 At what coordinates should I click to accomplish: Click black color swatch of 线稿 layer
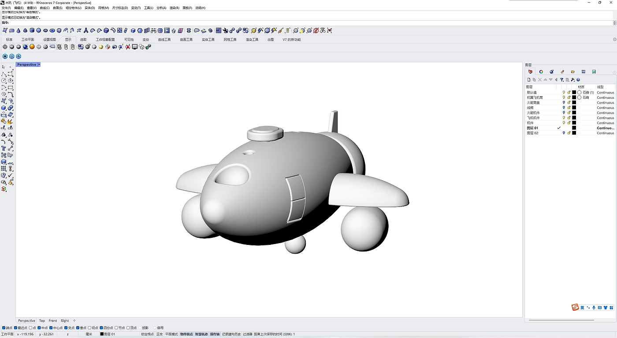tap(574, 108)
